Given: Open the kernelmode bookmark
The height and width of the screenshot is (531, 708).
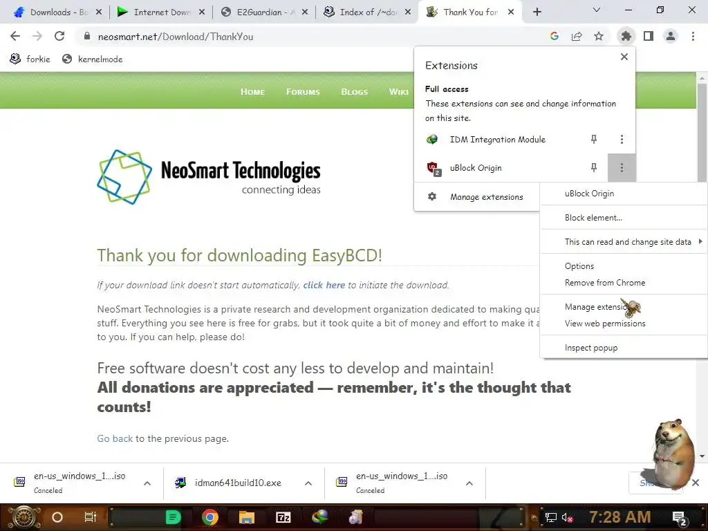Looking at the screenshot, I should [x=92, y=59].
